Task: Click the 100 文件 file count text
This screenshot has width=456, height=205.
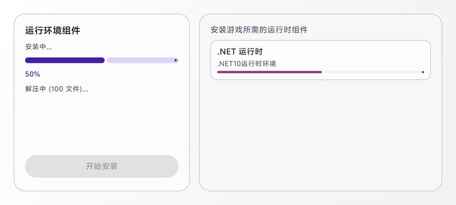Action: pos(65,89)
